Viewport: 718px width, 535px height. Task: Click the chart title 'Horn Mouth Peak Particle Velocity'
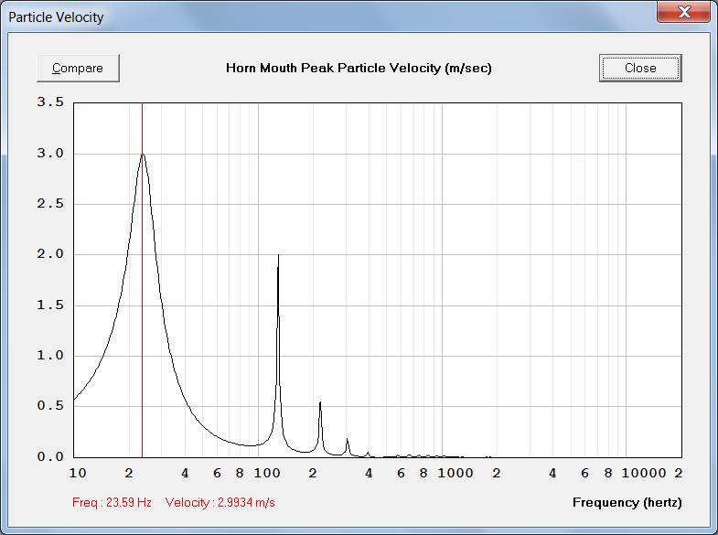359,69
